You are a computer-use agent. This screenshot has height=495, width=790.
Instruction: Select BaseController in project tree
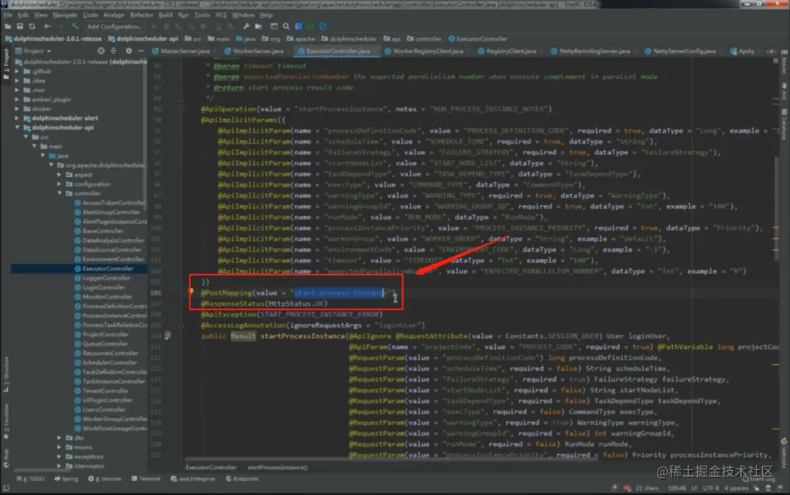pos(99,231)
